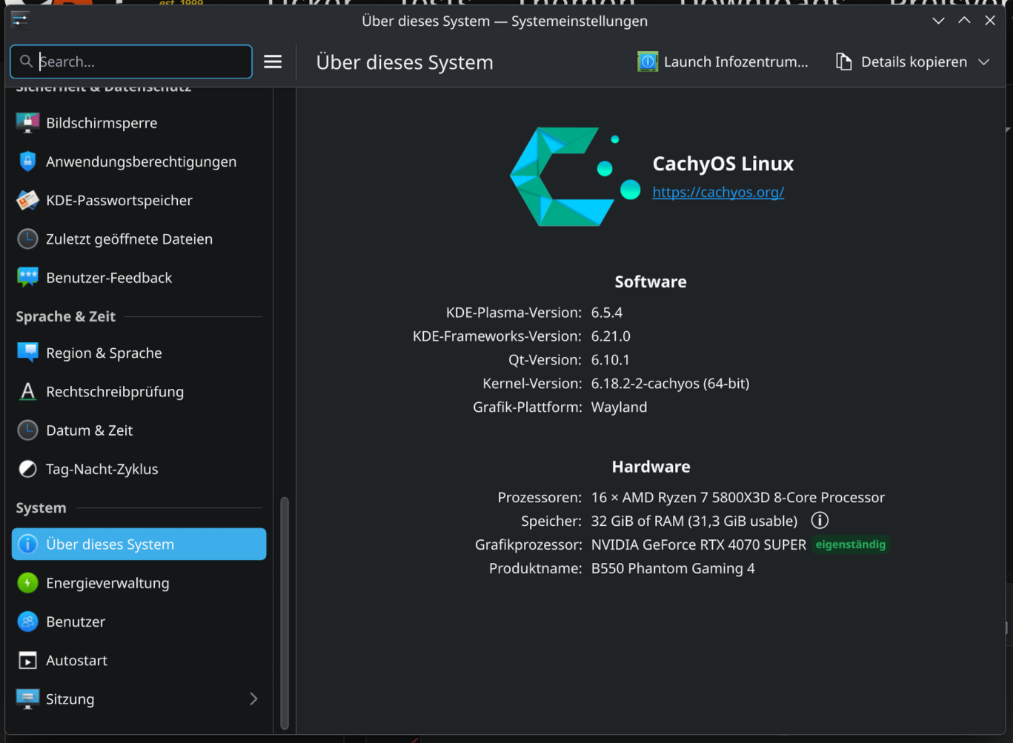
Task: Open the cachyos.org link
Action: pyautogui.click(x=718, y=192)
